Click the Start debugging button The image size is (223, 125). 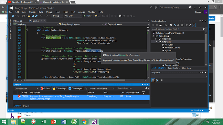click(x=87, y=16)
